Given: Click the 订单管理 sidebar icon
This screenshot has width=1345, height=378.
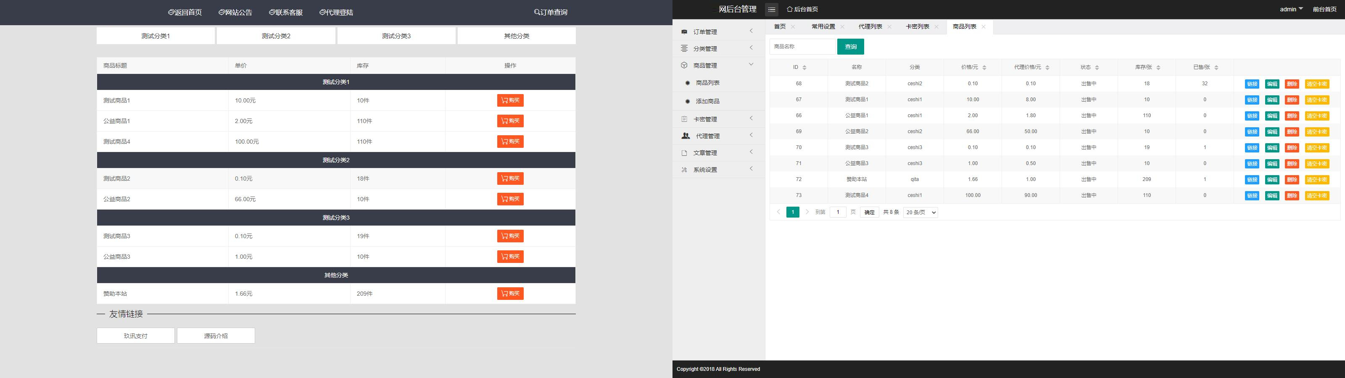Looking at the screenshot, I should [x=684, y=32].
